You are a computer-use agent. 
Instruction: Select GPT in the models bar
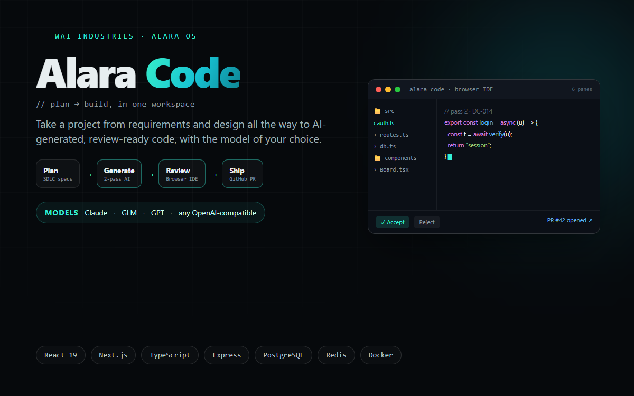pos(157,213)
